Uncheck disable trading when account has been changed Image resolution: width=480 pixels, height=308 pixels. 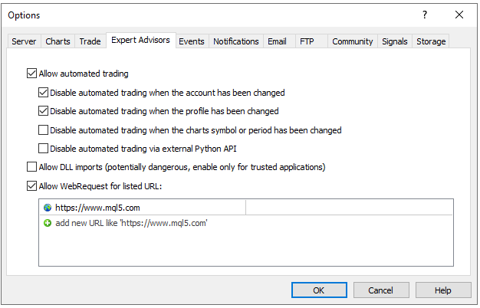tap(44, 93)
